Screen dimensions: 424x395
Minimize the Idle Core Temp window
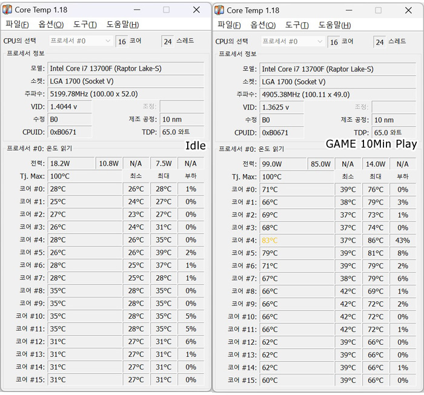click(137, 10)
